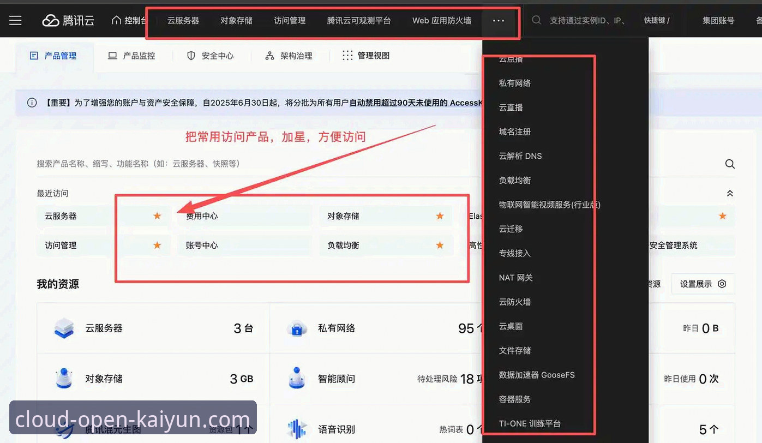Click the 智能顾问 resource icon
This screenshot has width=762, height=443.
click(x=297, y=379)
